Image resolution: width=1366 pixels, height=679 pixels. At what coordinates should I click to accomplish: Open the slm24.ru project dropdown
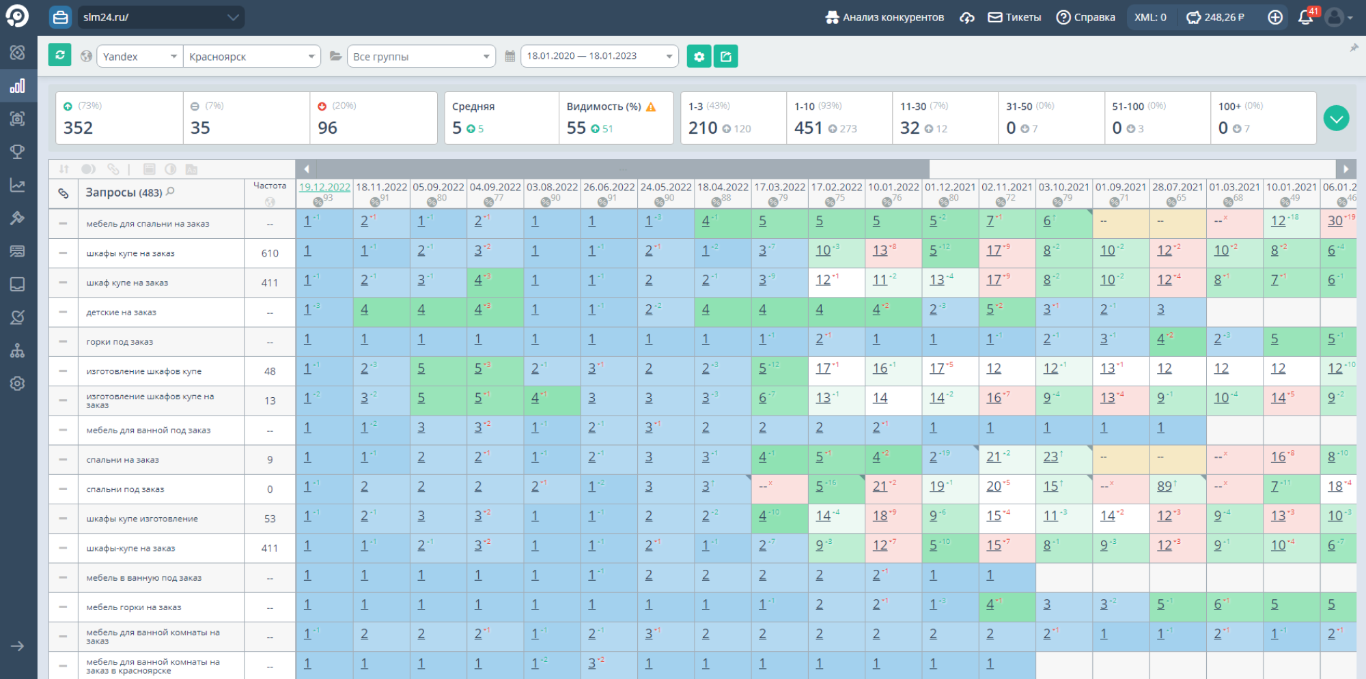point(161,17)
